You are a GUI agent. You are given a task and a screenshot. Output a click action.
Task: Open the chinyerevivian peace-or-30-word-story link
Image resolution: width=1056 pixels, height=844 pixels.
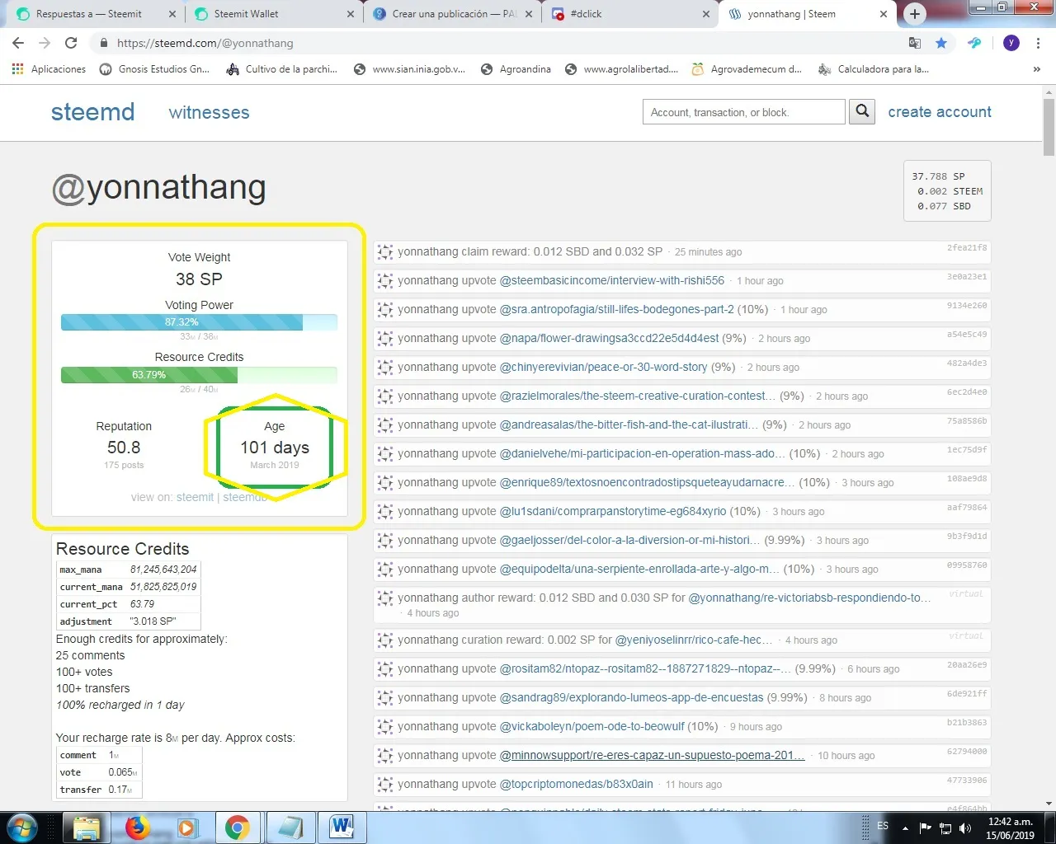point(604,367)
